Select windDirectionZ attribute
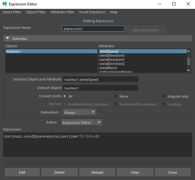 [x=143, y=64]
